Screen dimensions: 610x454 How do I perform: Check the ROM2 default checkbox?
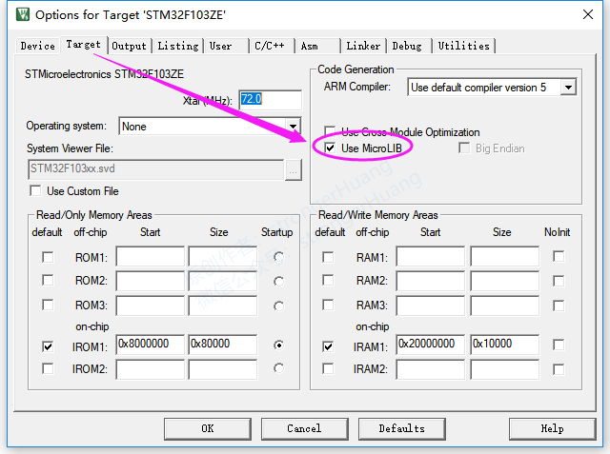pyautogui.click(x=48, y=280)
